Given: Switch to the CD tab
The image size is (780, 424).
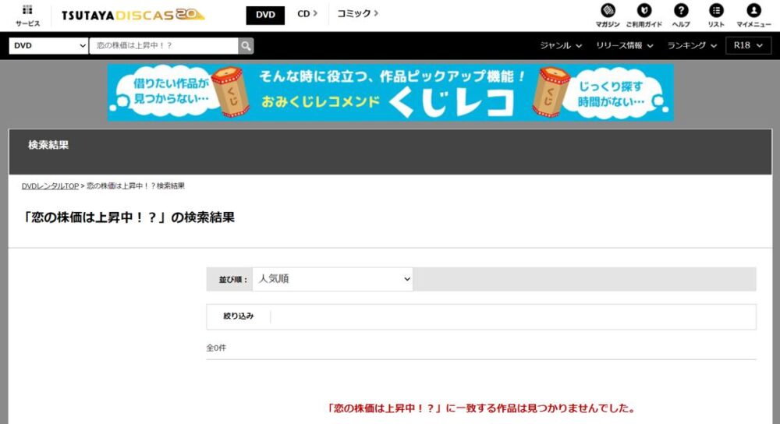Looking at the screenshot, I should click(x=307, y=14).
